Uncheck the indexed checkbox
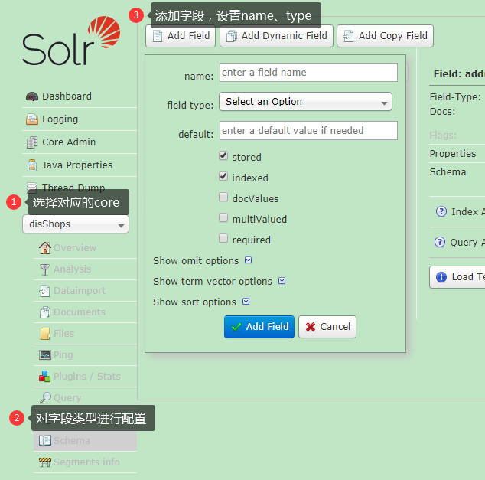485x480 pixels. (223, 176)
